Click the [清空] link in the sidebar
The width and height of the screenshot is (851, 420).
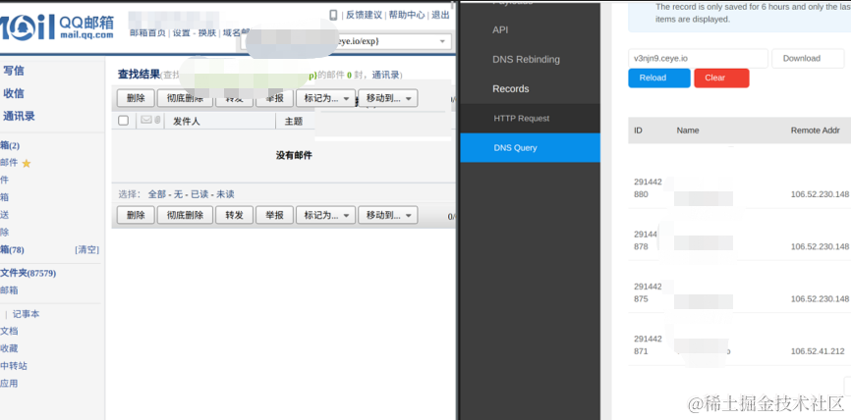pos(86,250)
